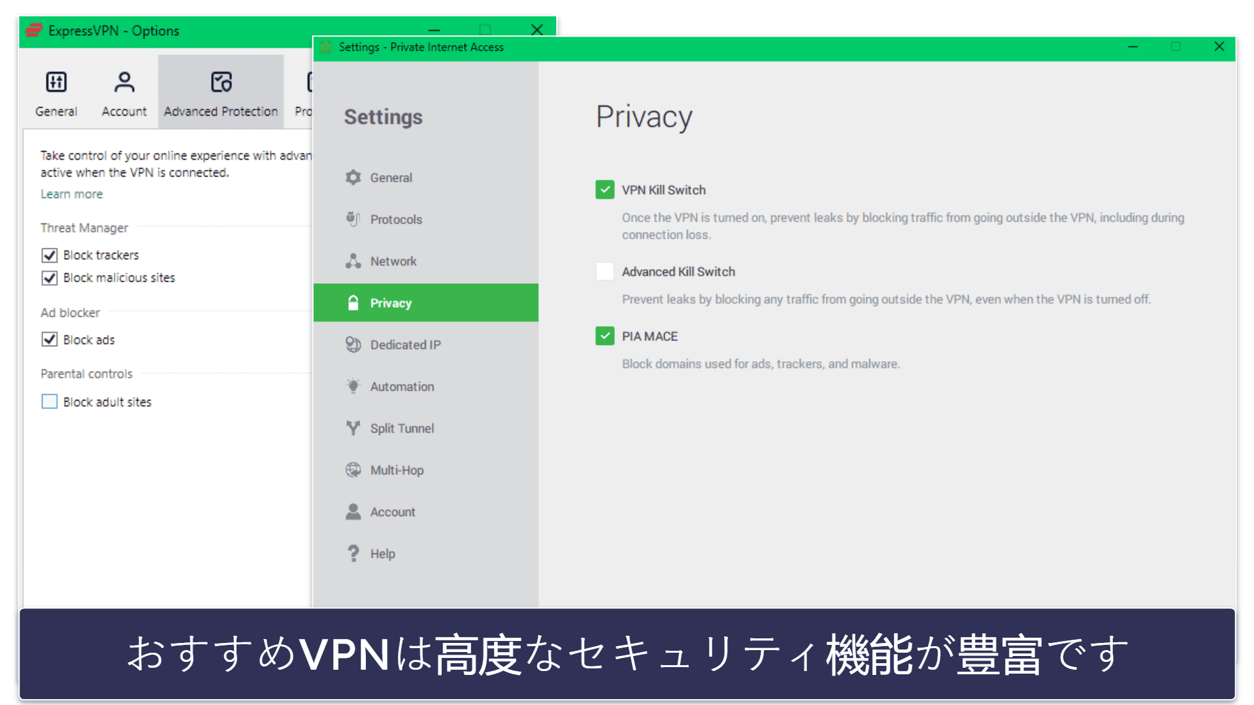Click the PIA MACE label

(650, 336)
